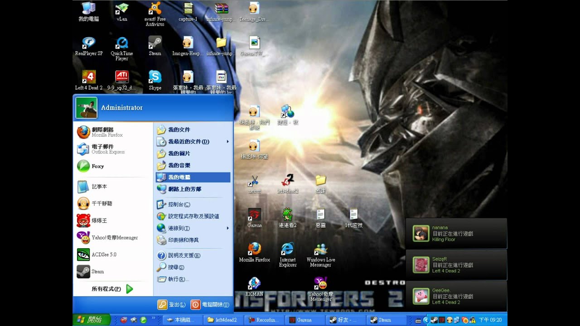This screenshot has width=580, height=326.
Task: Switch to Steam taskbar window
Action: [x=387, y=320]
